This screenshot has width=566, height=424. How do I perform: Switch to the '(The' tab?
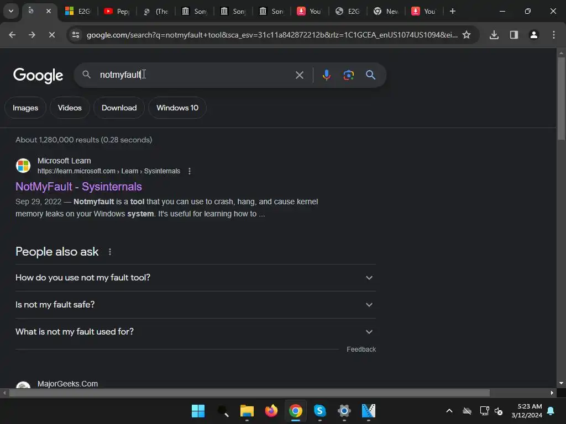[156, 11]
